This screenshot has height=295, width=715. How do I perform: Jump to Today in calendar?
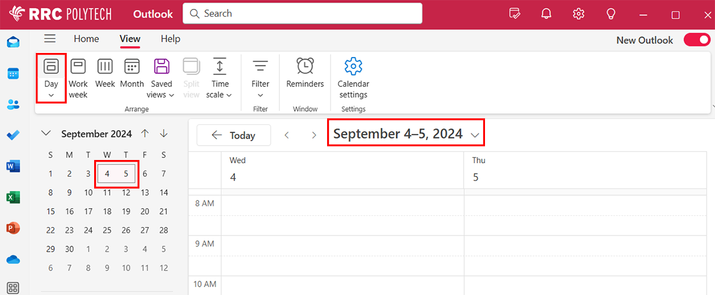[x=234, y=136]
